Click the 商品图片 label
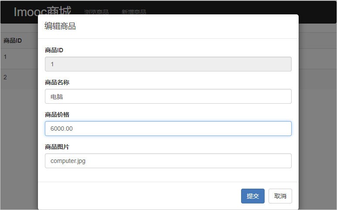337x210 pixels. coord(57,147)
